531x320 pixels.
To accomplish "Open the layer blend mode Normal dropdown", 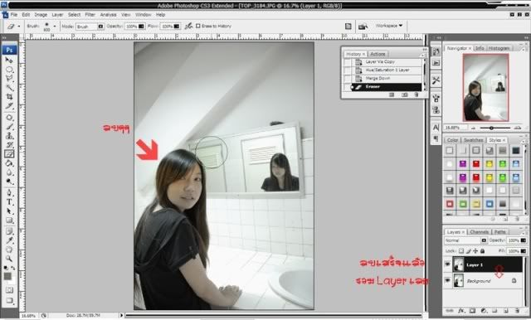I will (465, 240).
